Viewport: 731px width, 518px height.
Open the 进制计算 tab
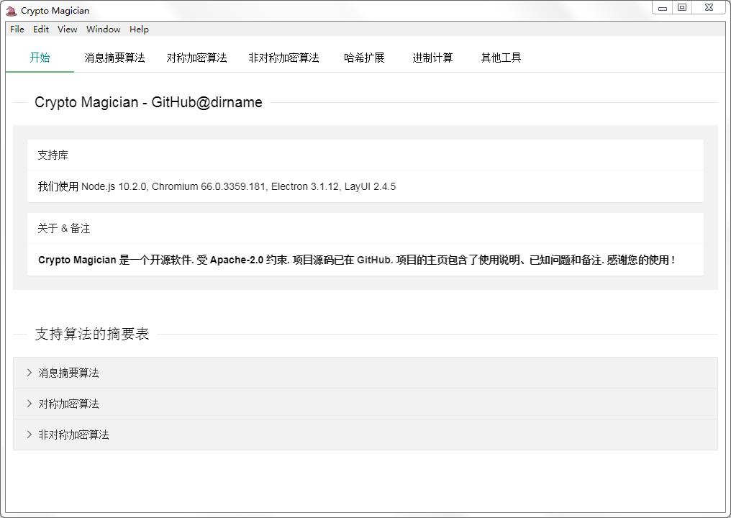tap(432, 58)
